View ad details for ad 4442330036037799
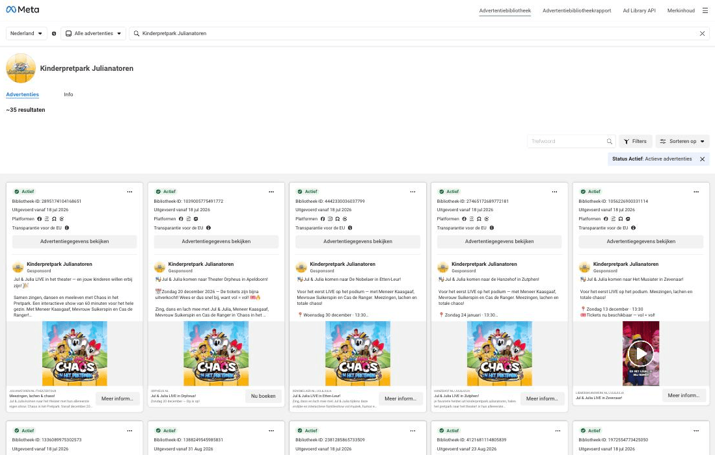 (x=358, y=241)
